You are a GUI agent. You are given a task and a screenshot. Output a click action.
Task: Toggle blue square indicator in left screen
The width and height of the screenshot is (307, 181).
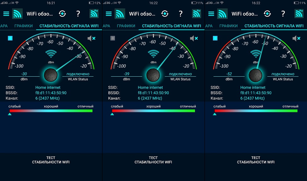tap(10, 38)
